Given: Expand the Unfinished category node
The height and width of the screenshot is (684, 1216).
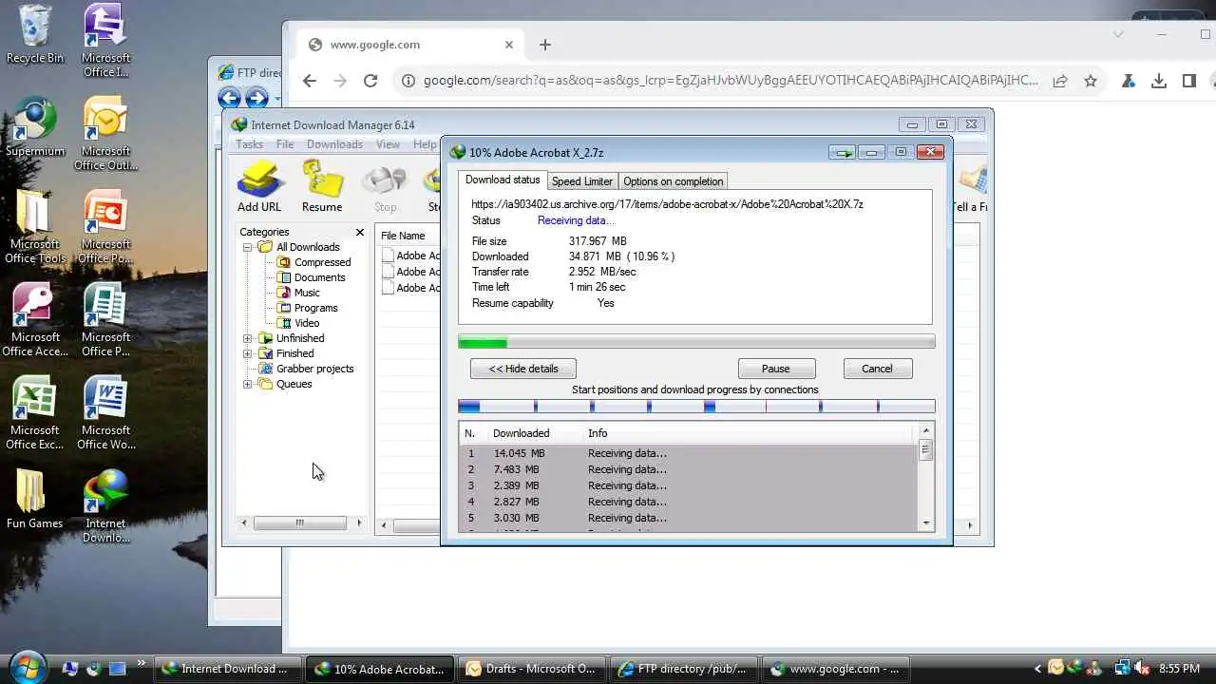Looking at the screenshot, I should 248,338.
